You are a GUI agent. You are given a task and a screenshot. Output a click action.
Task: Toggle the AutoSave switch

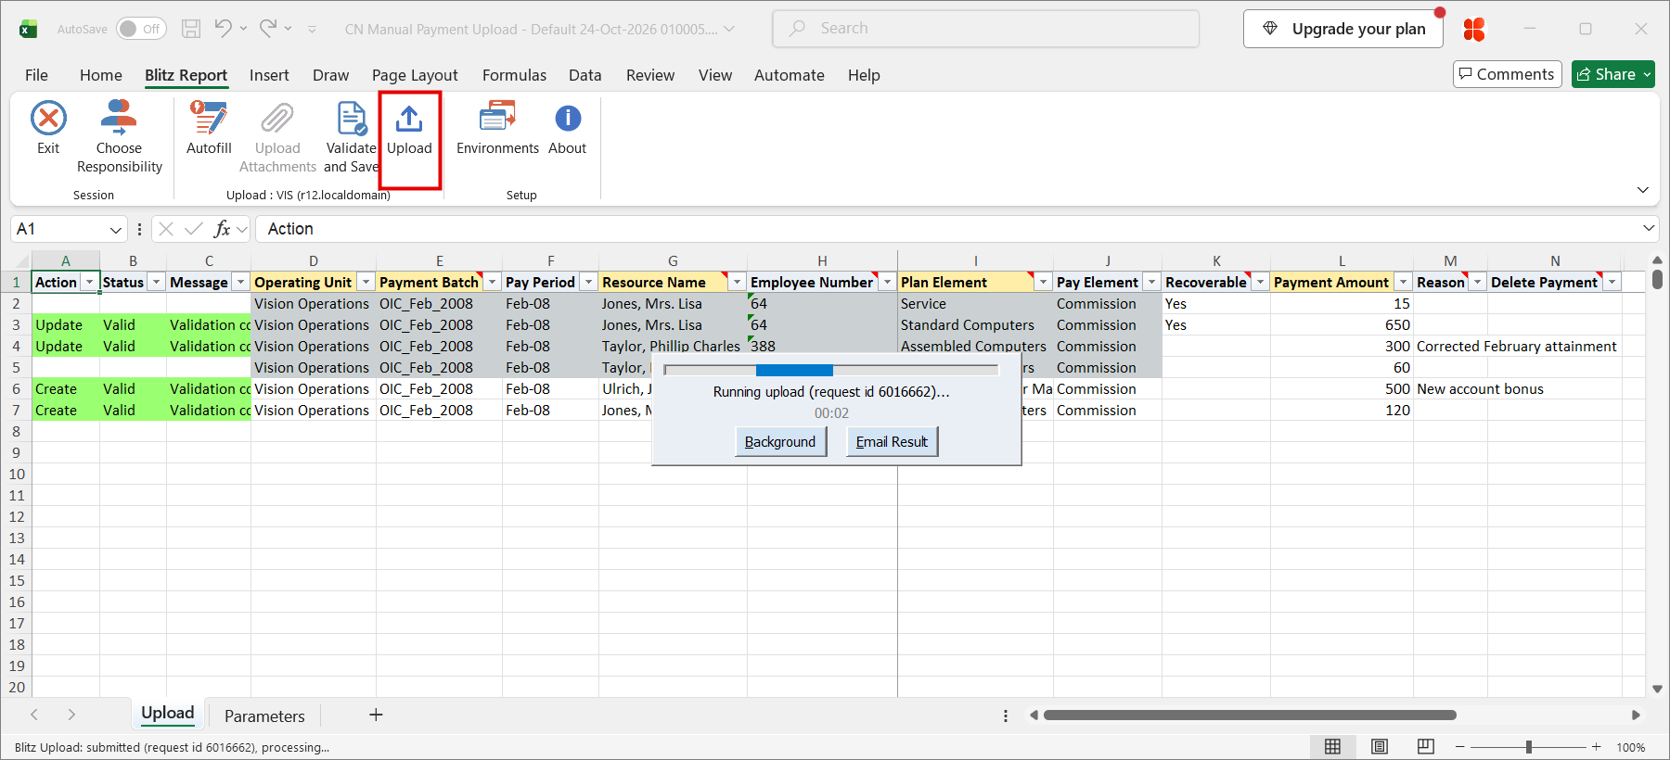141,29
